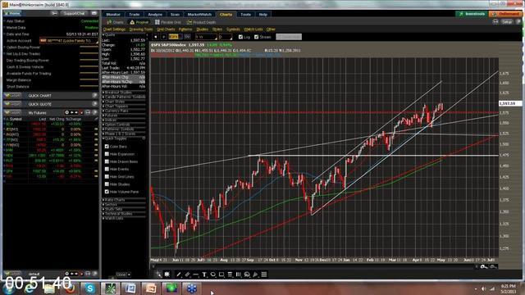Image resolution: width=525 pixels, height=295 pixels.
Task: Open PowerPoint from the taskbar
Action: [x=150, y=288]
